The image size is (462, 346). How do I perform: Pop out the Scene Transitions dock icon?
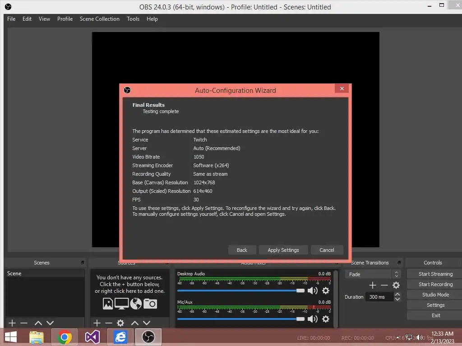(x=399, y=263)
